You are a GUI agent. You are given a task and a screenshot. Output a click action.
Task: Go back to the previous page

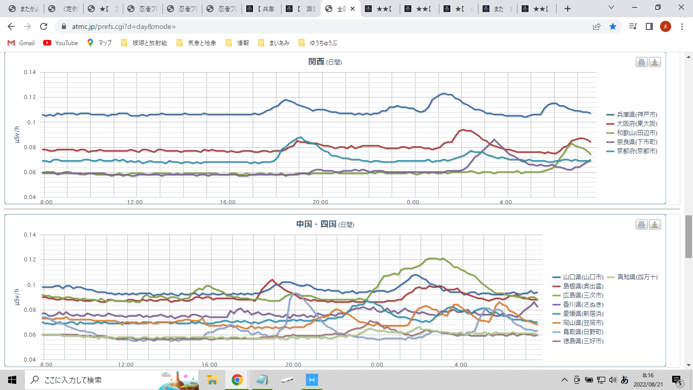click(x=11, y=26)
